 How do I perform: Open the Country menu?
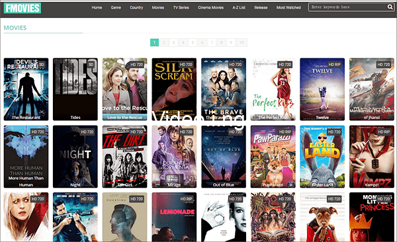tap(136, 7)
